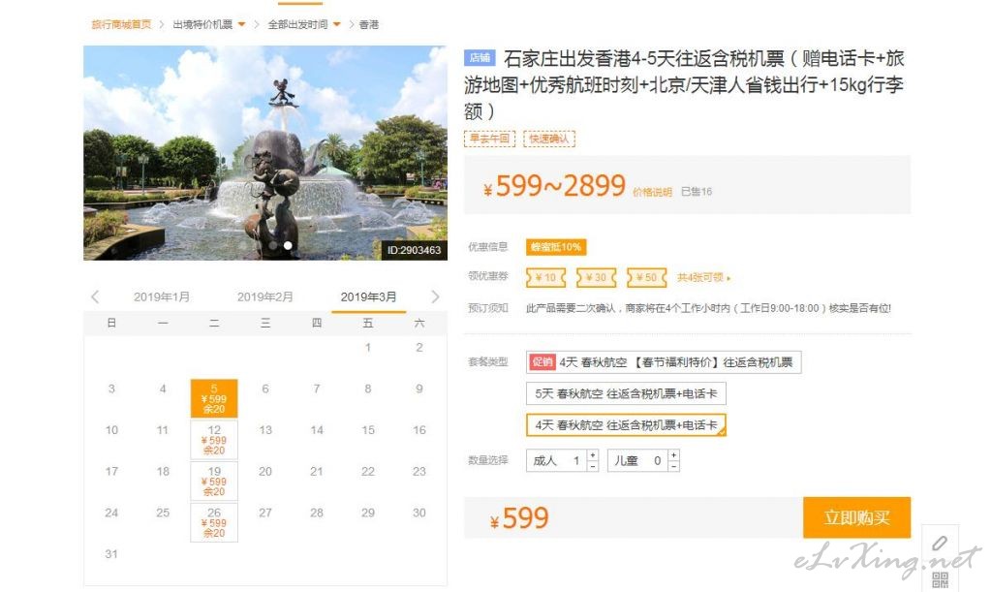Screen dimensions: 992x592
Task: Choose 4天 春秋航空 往返含税机票+电话卡 package
Action: pyautogui.click(x=626, y=425)
